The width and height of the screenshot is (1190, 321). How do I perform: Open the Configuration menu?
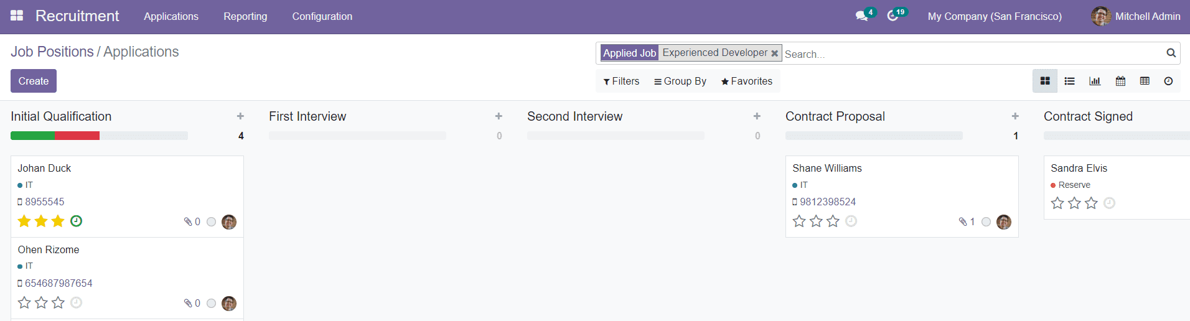coord(322,16)
